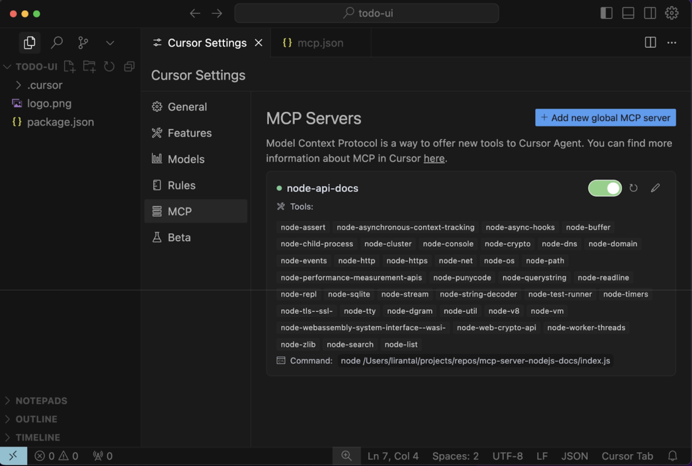Split the editor to the right

tap(650, 42)
